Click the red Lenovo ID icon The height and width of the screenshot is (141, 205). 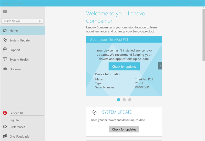click(x=5, y=113)
